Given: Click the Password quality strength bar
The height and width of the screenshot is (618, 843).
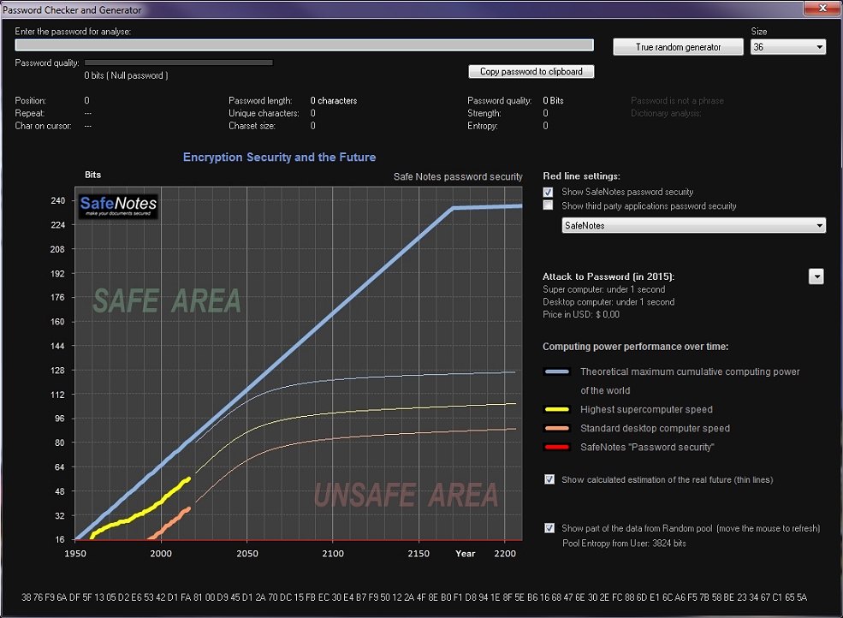Looking at the screenshot, I should point(179,62).
